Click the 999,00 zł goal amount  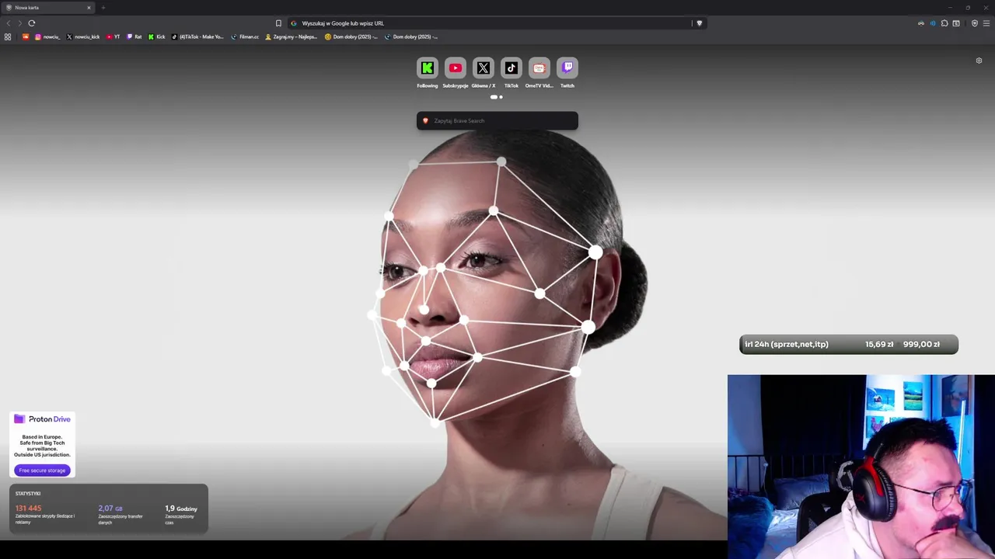(x=921, y=345)
